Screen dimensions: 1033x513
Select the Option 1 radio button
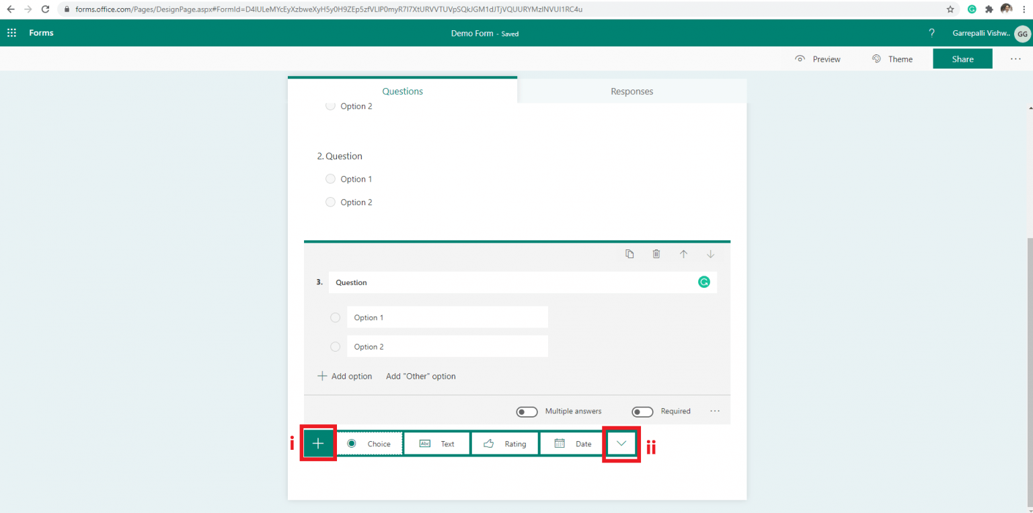[335, 317]
